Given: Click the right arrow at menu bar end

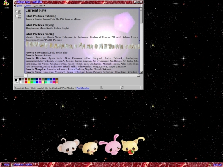Looking at the screenshot, I should click(142, 5).
